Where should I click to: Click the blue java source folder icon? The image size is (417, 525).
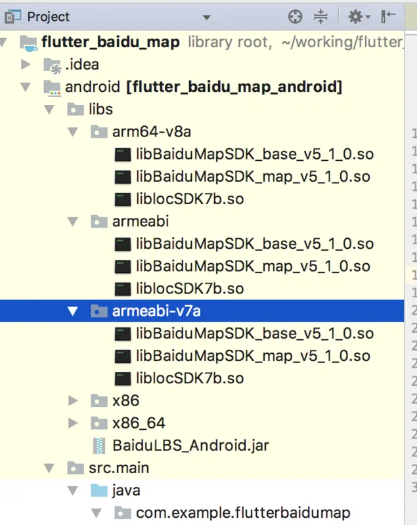click(99, 490)
